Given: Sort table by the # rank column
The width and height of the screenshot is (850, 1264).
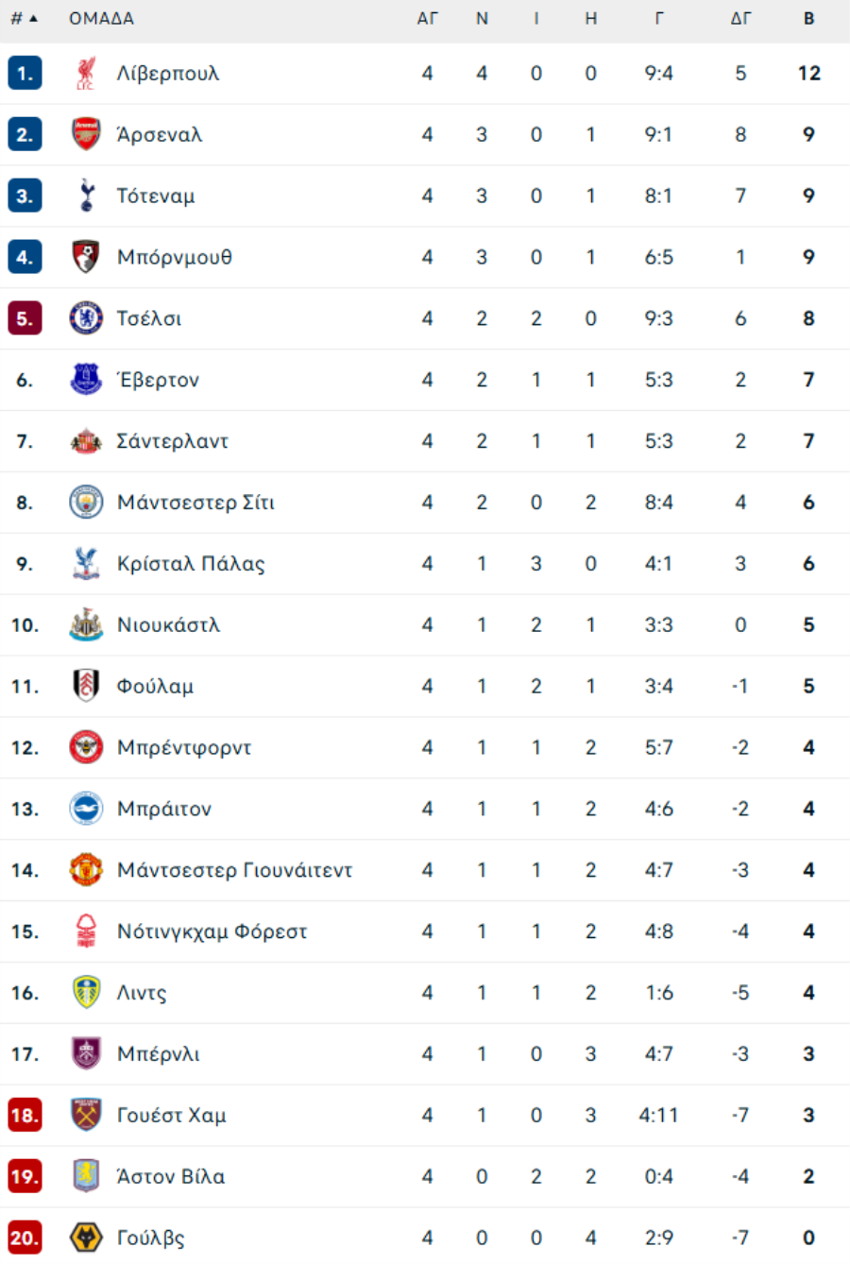Looking at the screenshot, I should (24, 19).
